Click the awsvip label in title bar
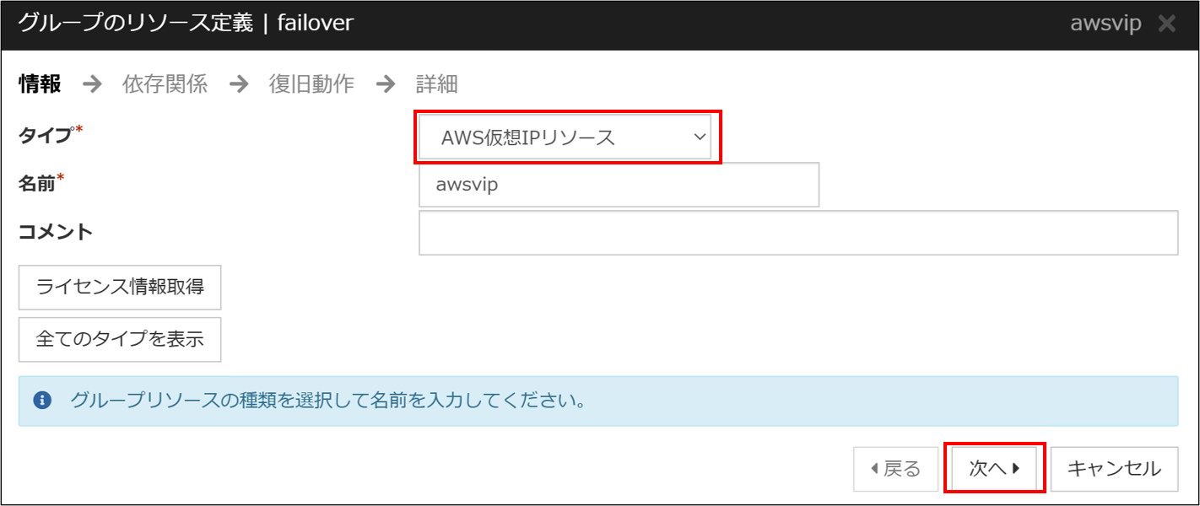The width and height of the screenshot is (1200, 506). (1105, 24)
